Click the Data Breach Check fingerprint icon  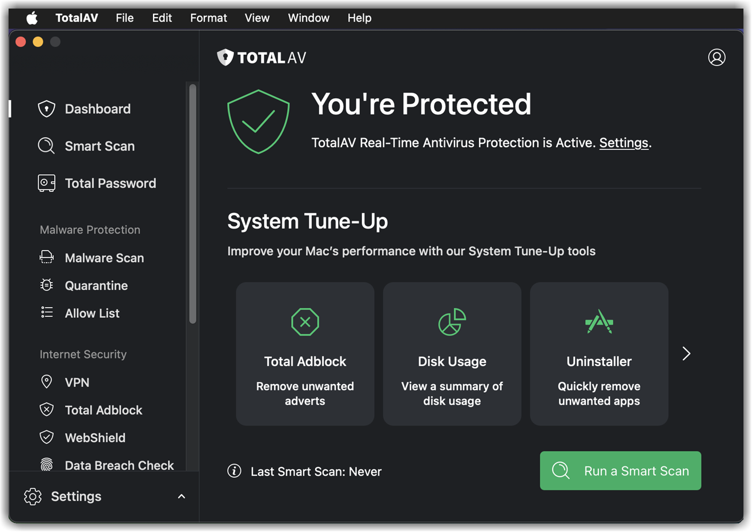click(47, 465)
